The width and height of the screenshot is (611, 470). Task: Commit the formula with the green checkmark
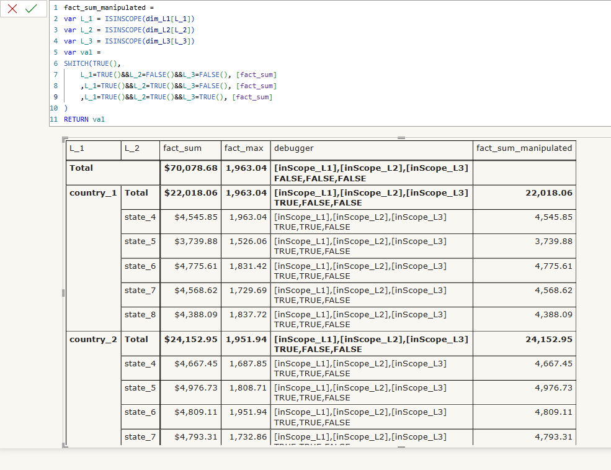pos(31,9)
